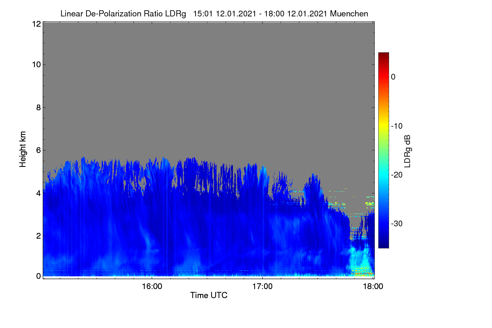
Task: Click the colorbar value '-30'
Action: 396,224
